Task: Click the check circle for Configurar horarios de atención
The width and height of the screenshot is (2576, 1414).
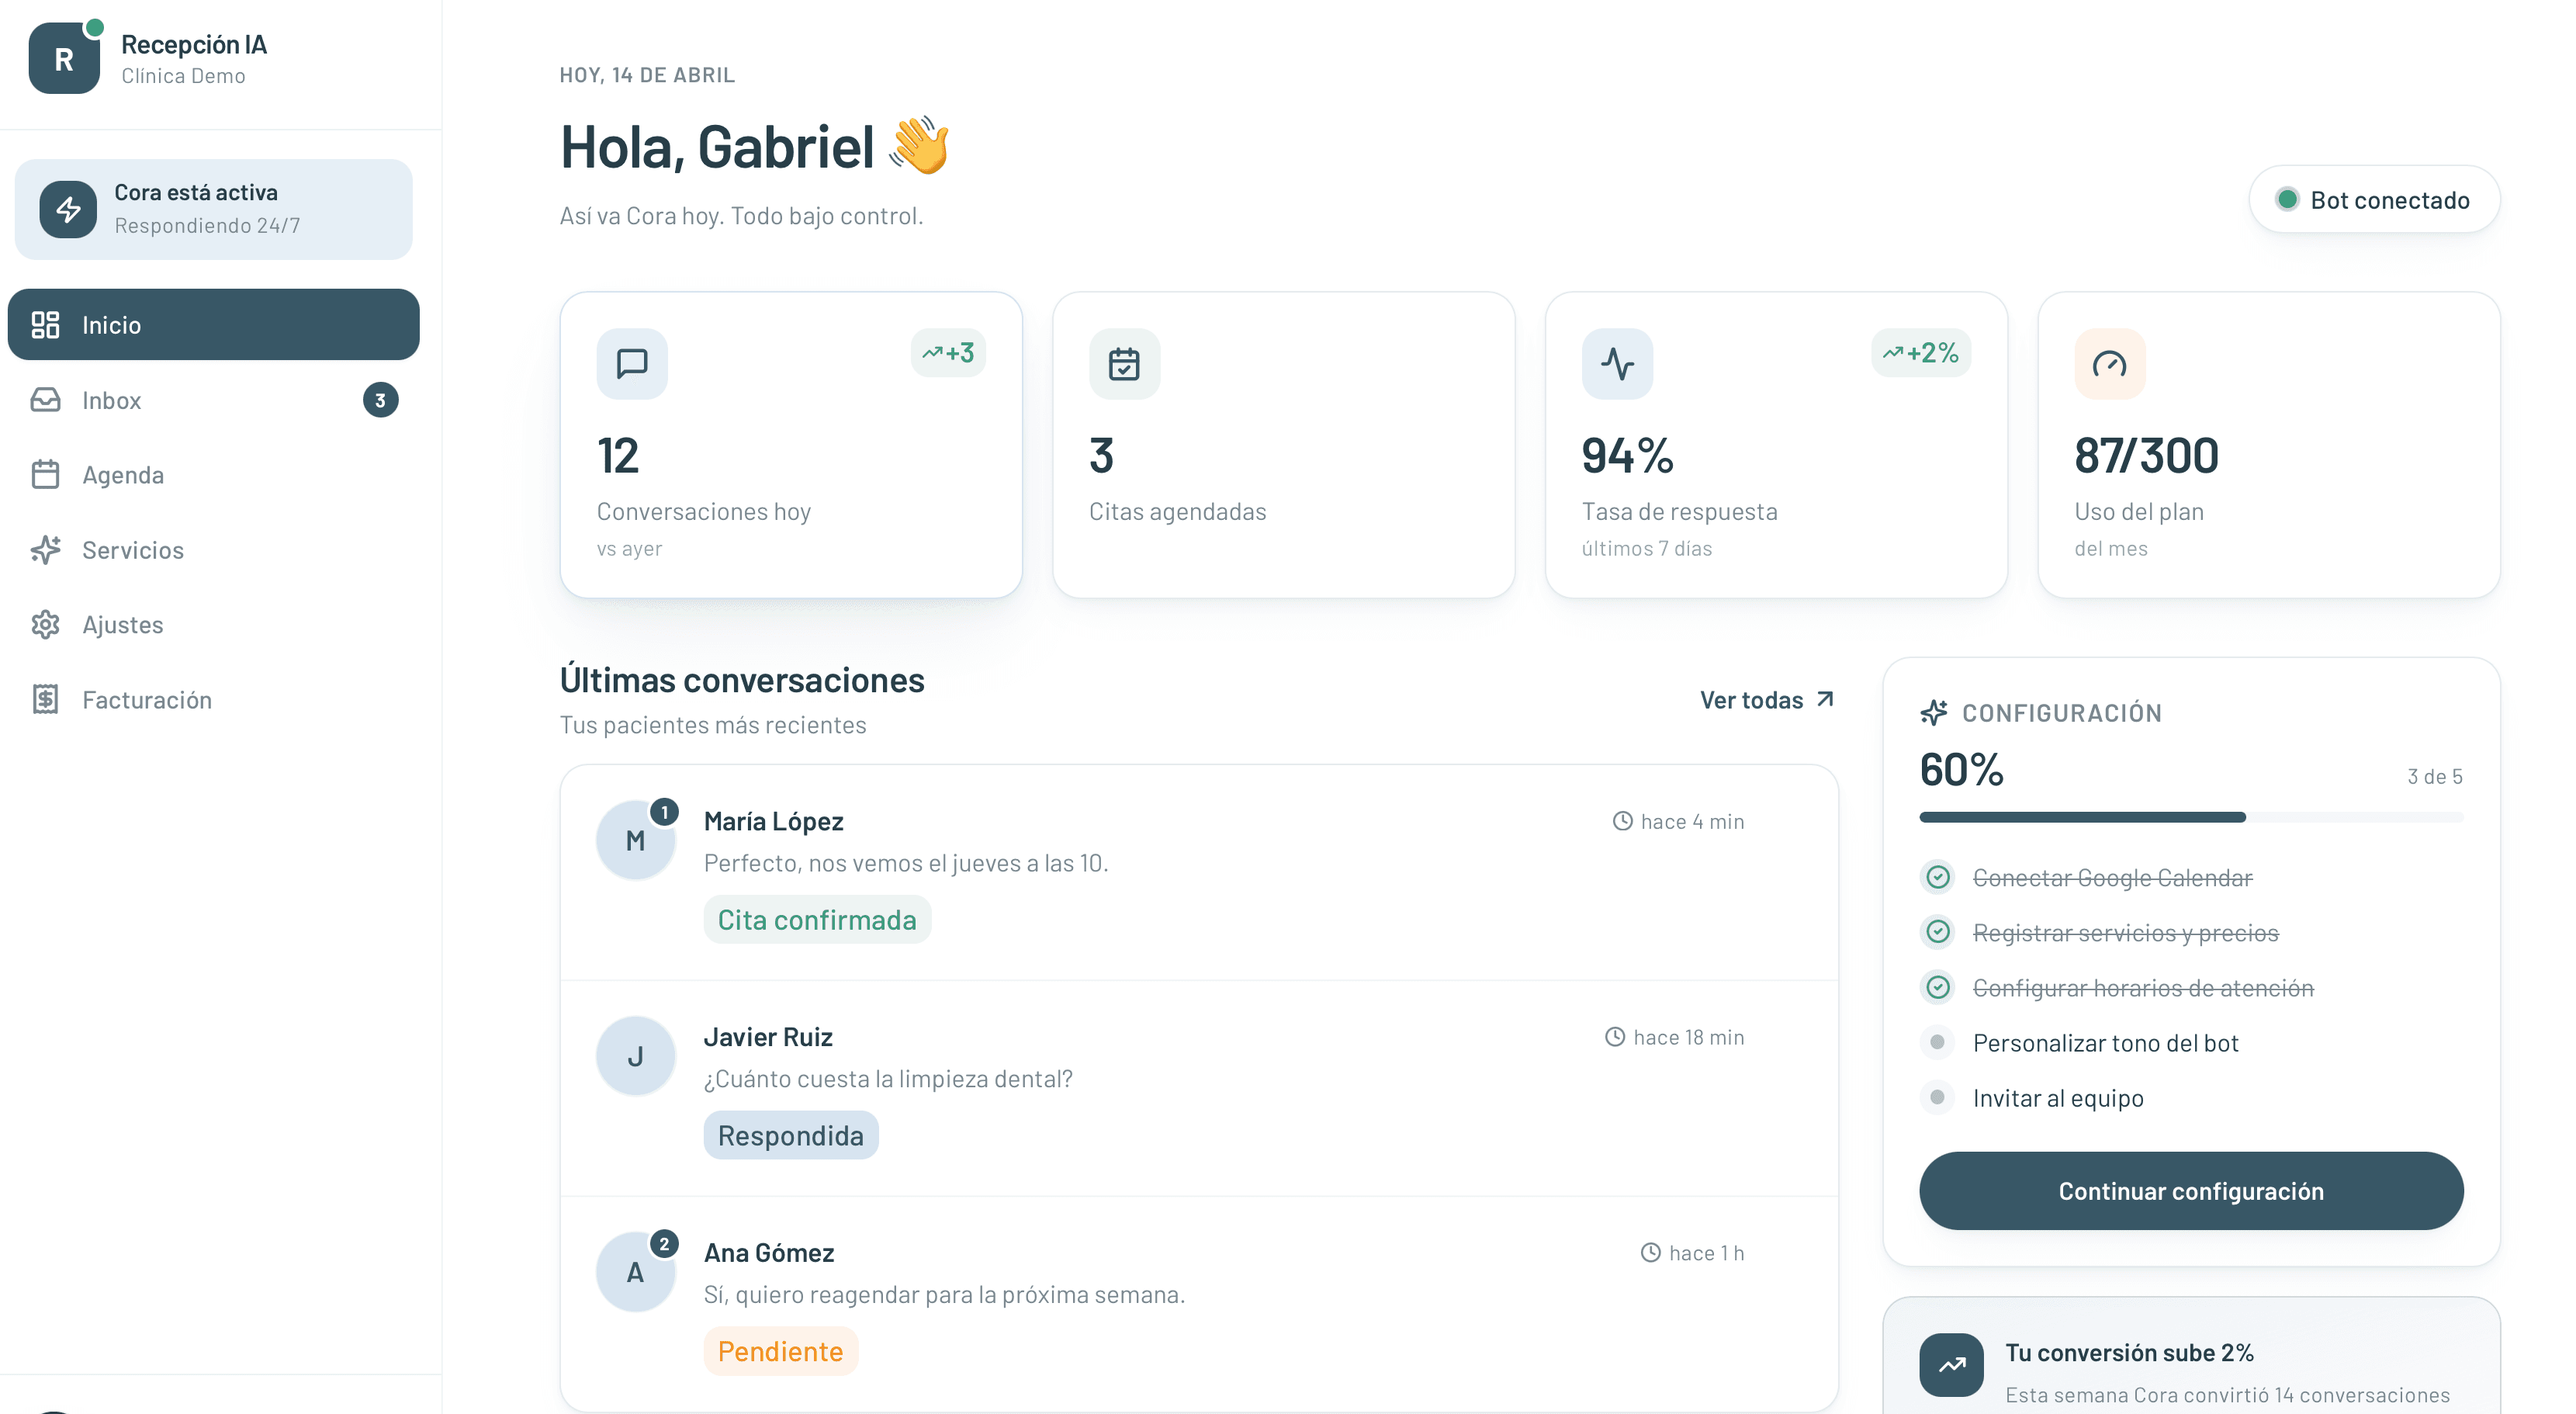Action: point(1938,988)
